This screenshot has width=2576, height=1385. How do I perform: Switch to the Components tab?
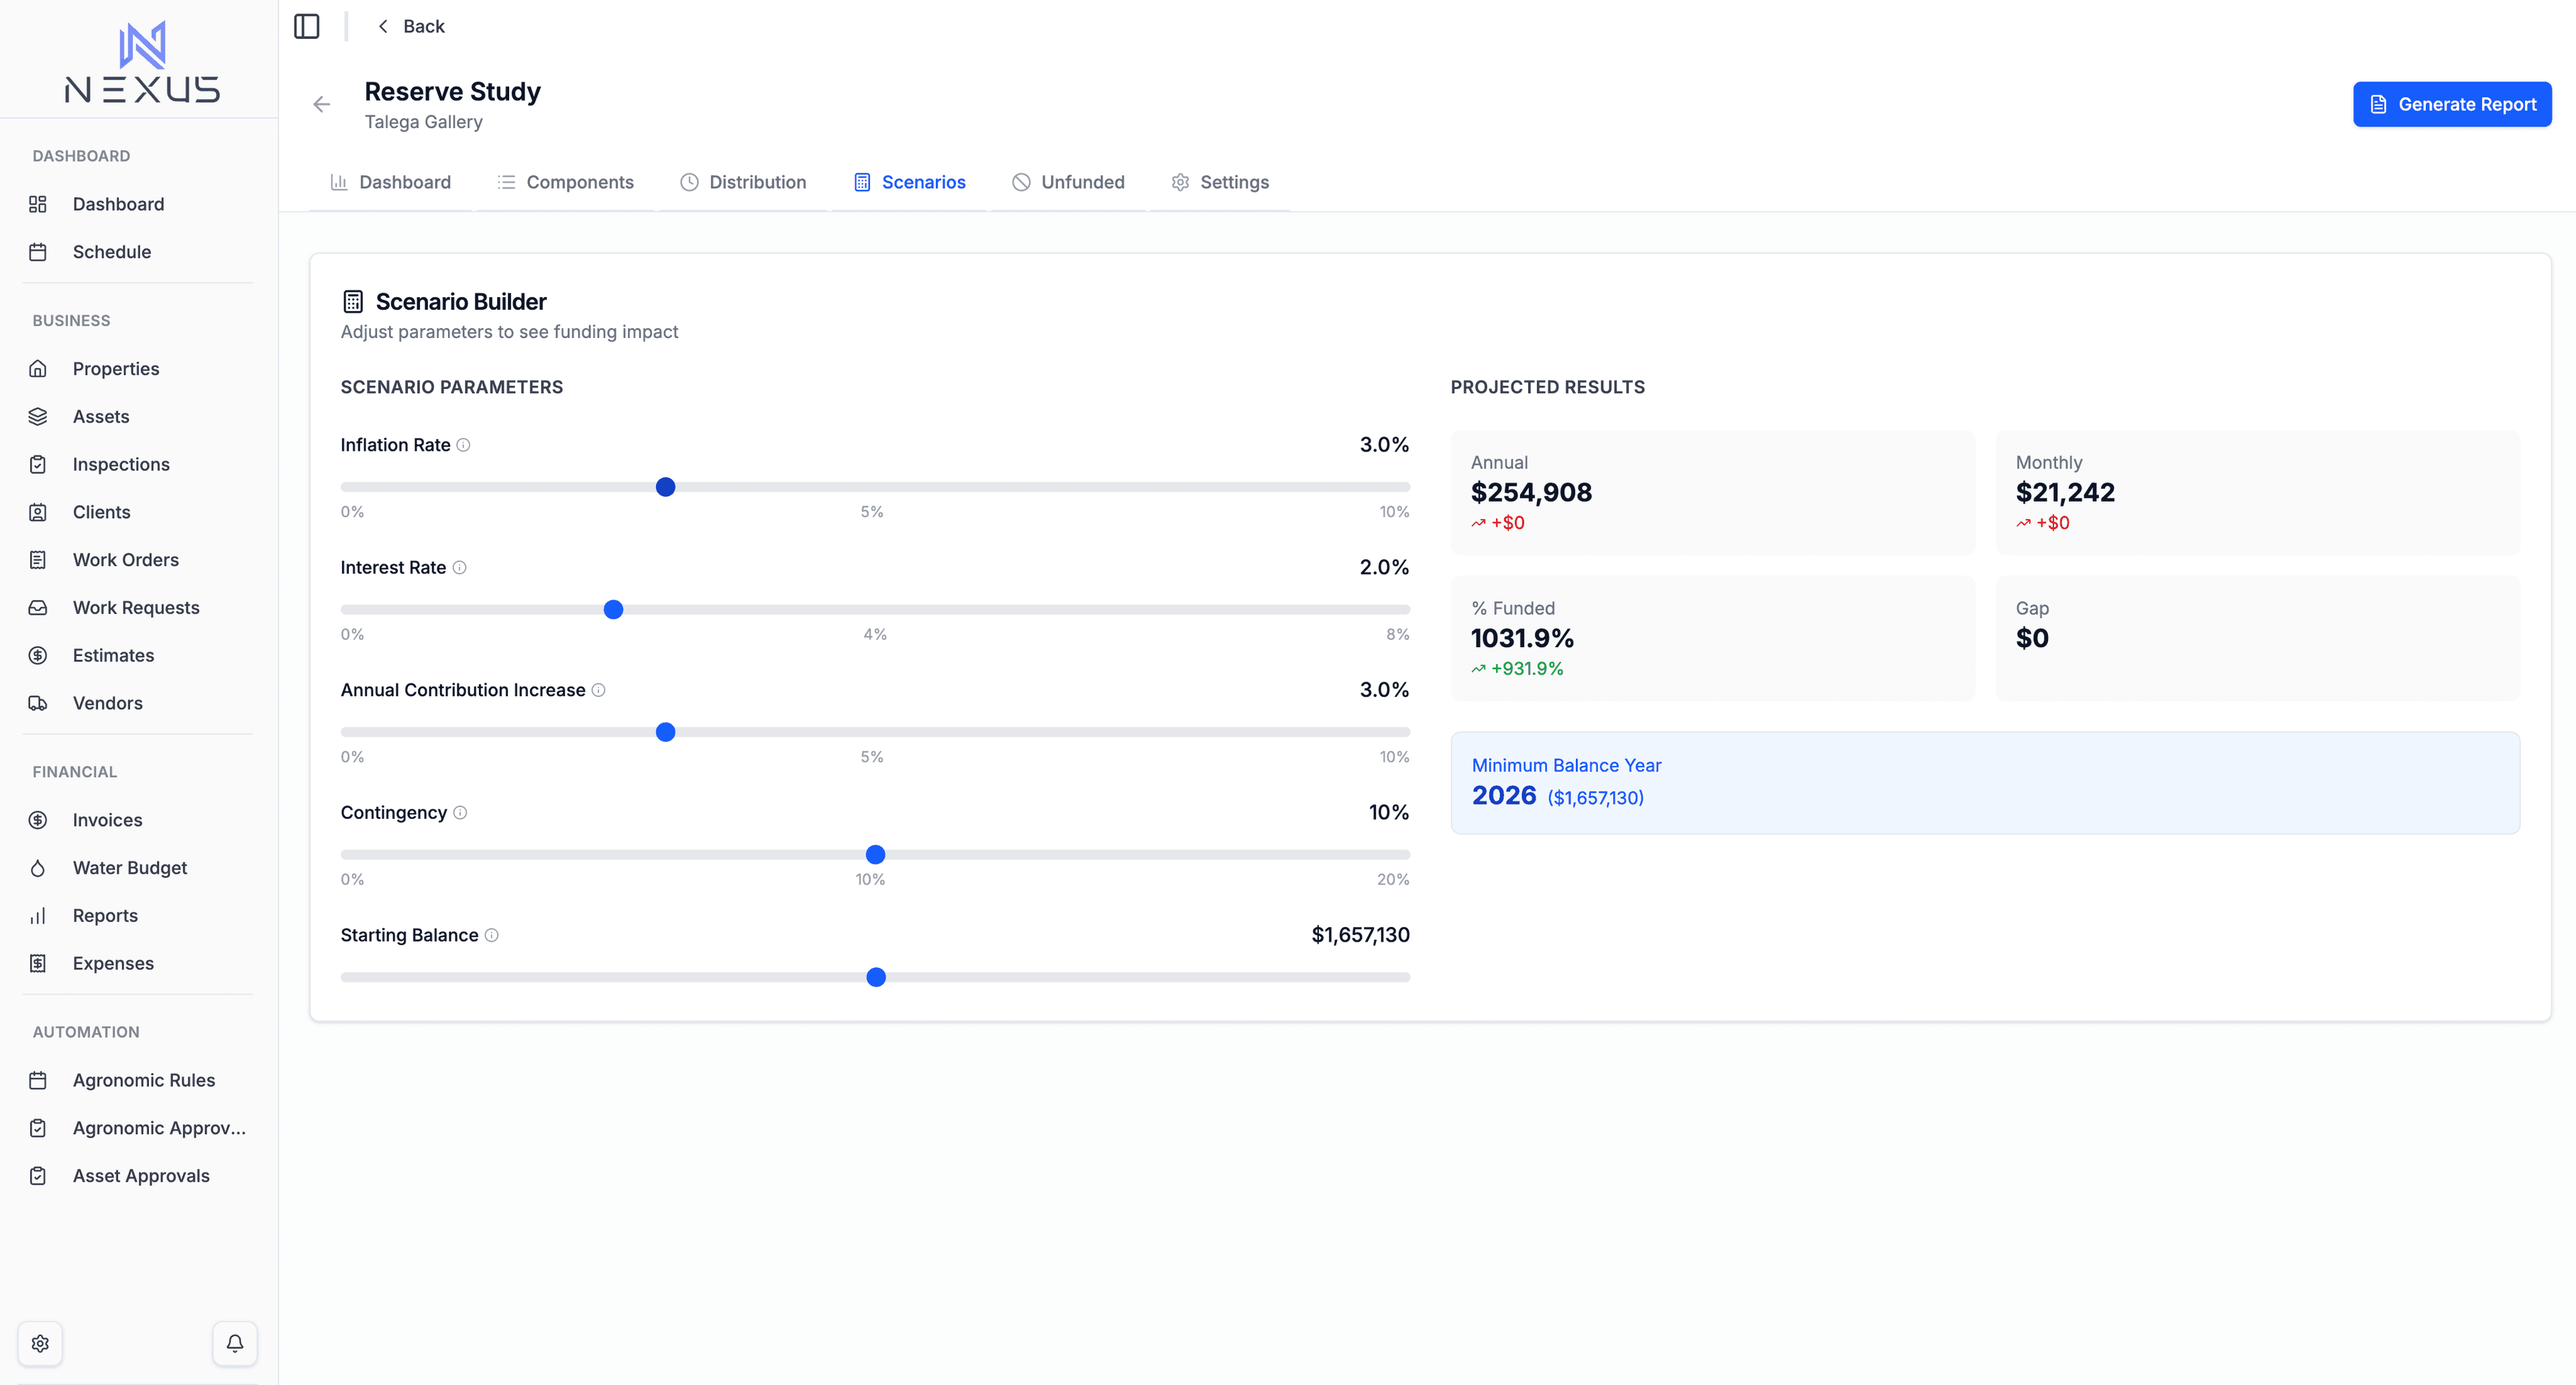[x=566, y=182]
